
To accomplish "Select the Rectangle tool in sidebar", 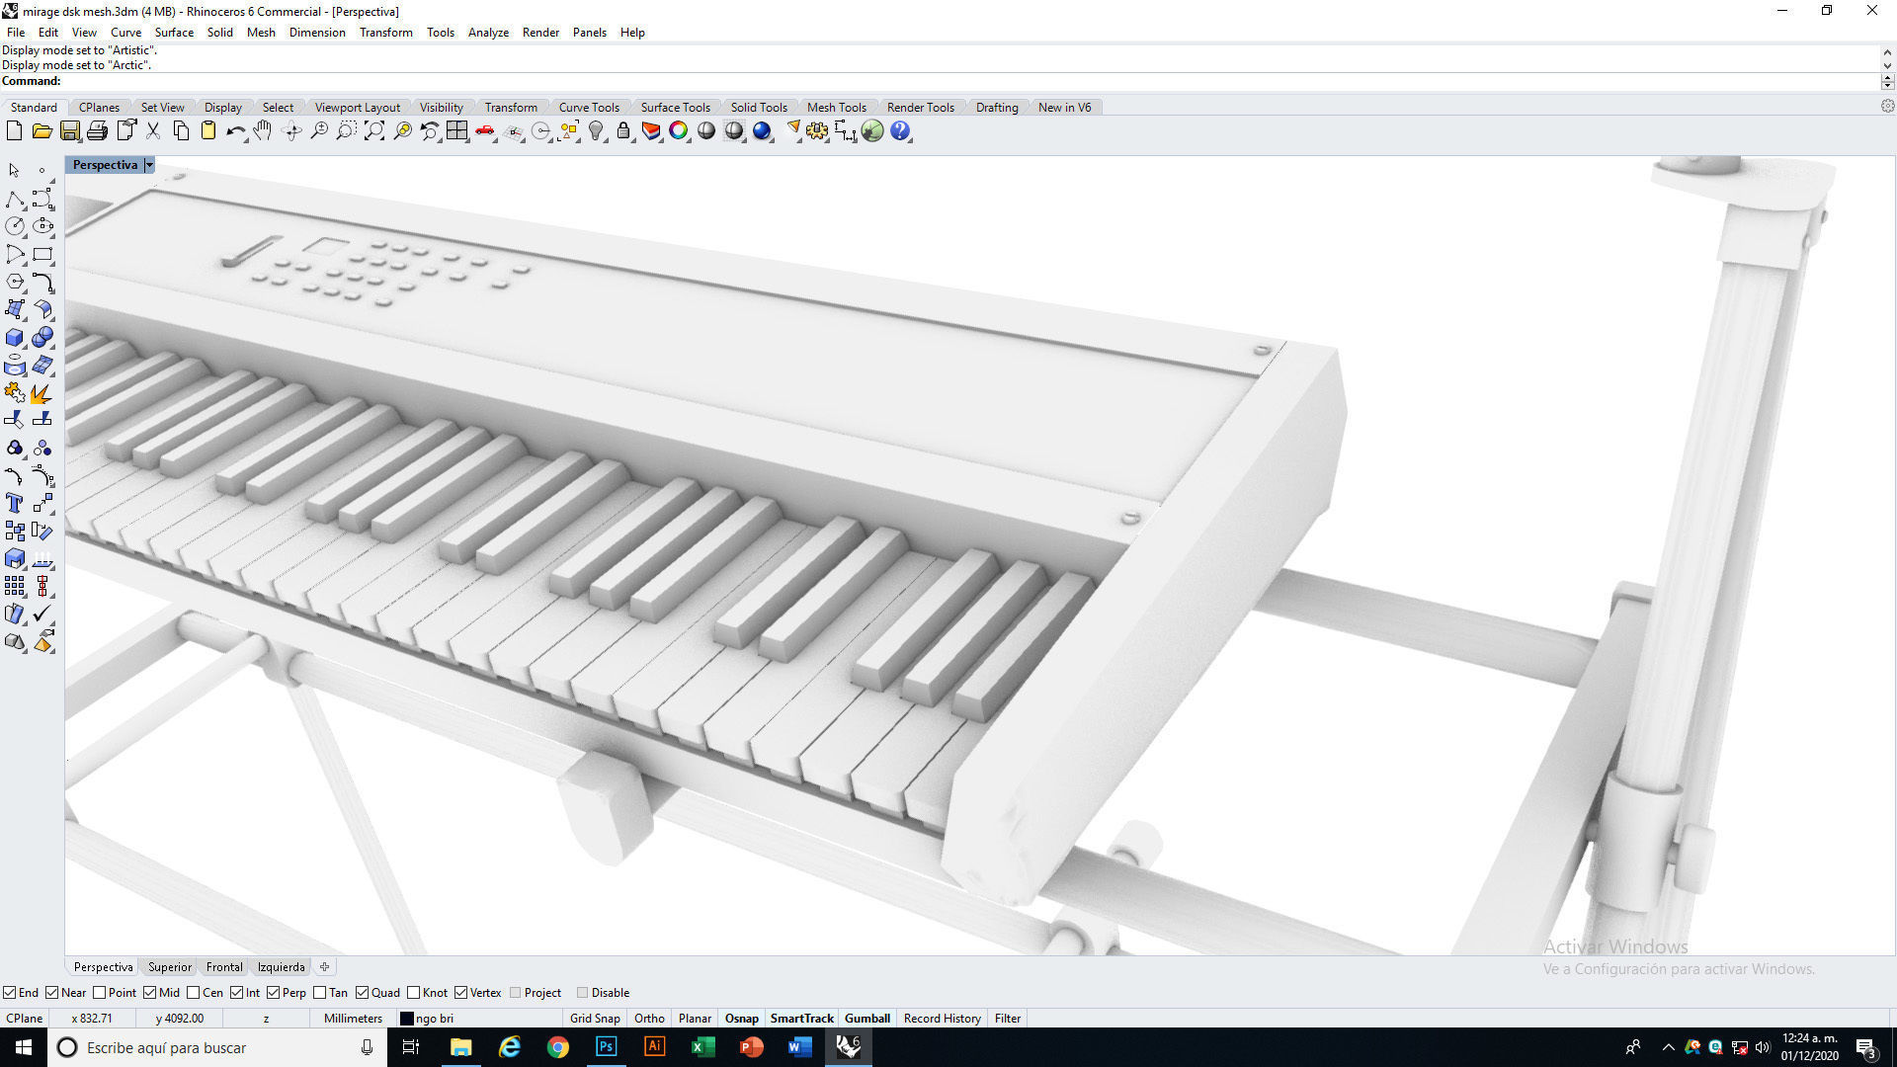I will coord(42,254).
